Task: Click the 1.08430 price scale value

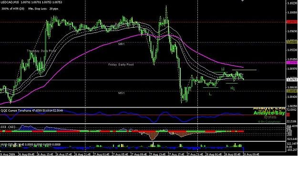Action: coord(292,97)
